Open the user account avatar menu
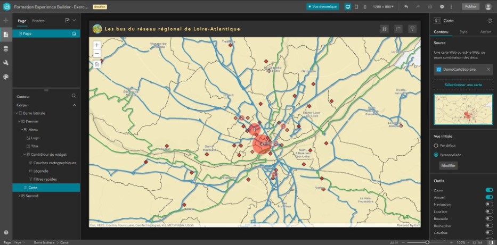 tap(488, 6)
